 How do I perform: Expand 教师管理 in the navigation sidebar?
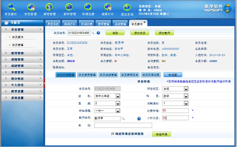coord(22,53)
